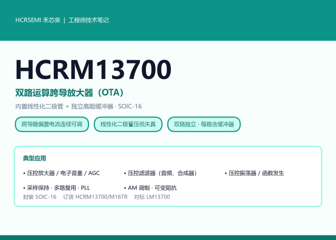
Task: Click the header label "工程师技术笔记"
Action: click(x=88, y=20)
